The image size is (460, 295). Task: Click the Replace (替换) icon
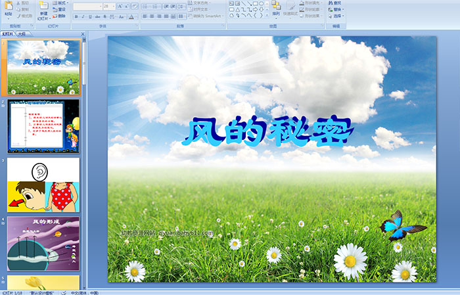coord(336,9)
